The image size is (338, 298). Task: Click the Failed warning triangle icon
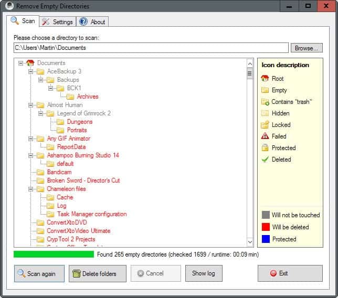click(x=265, y=136)
